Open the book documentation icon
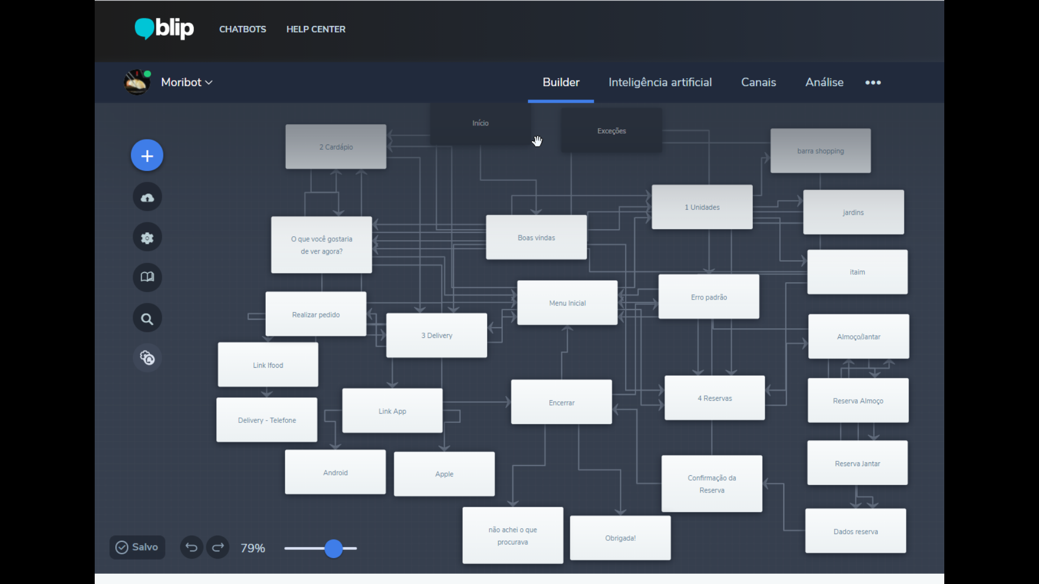Image resolution: width=1039 pixels, height=584 pixels. [x=147, y=277]
